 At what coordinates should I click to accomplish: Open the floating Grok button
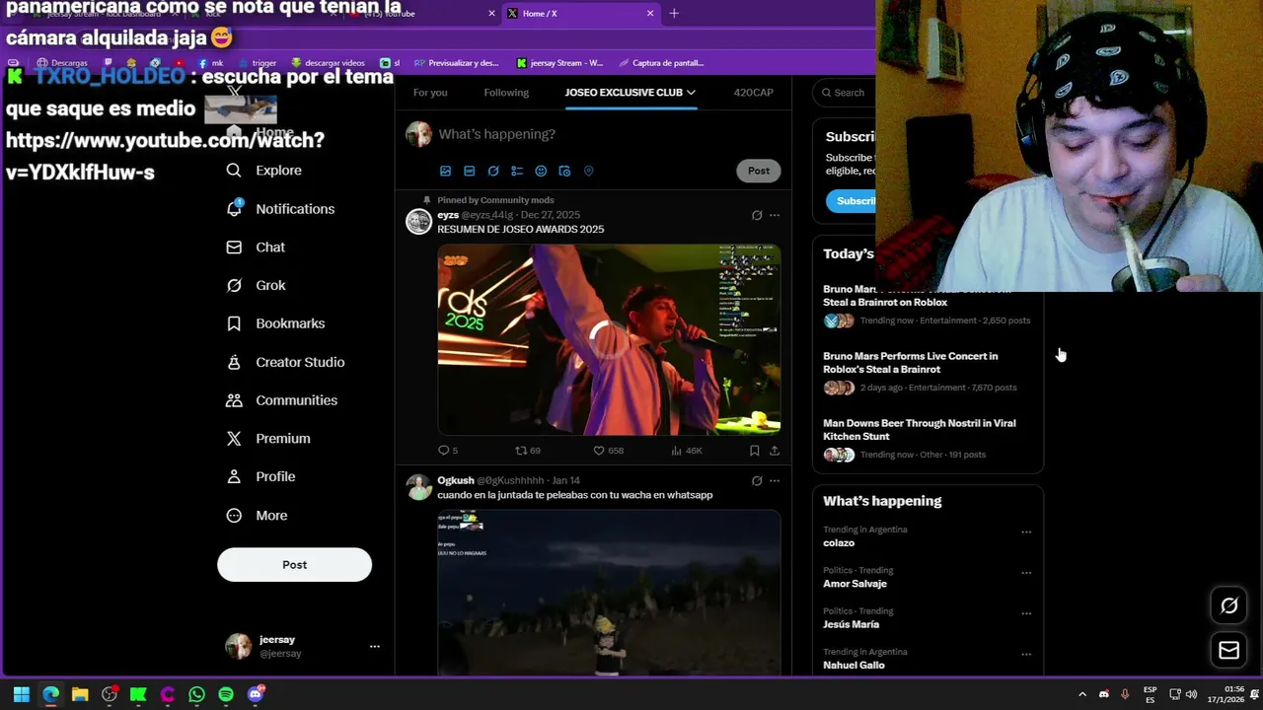pos(1229,606)
